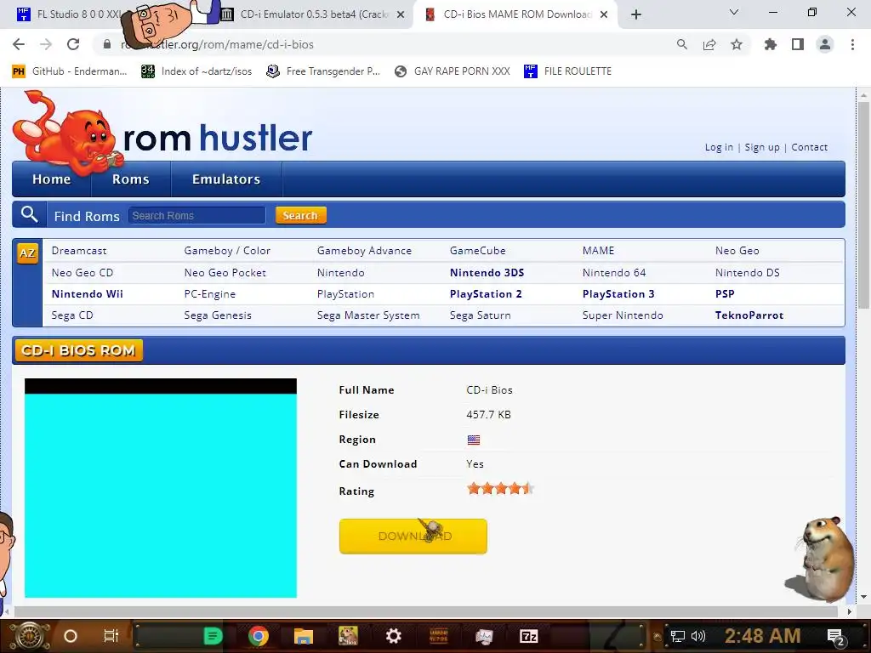The image size is (871, 653).
Task: Click the page vertical scrollbar
Action: (863, 206)
